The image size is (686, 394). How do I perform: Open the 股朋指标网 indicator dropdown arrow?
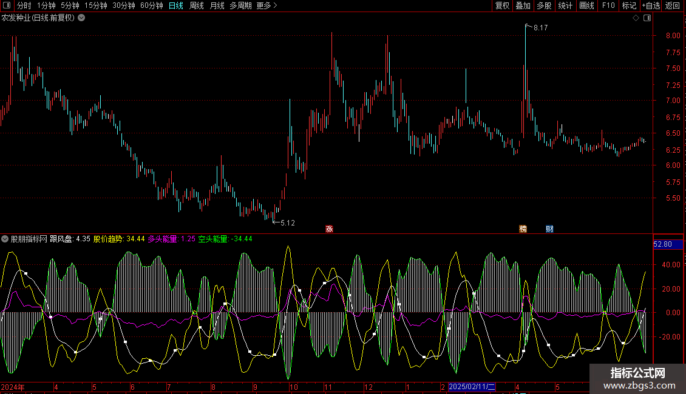5,239
